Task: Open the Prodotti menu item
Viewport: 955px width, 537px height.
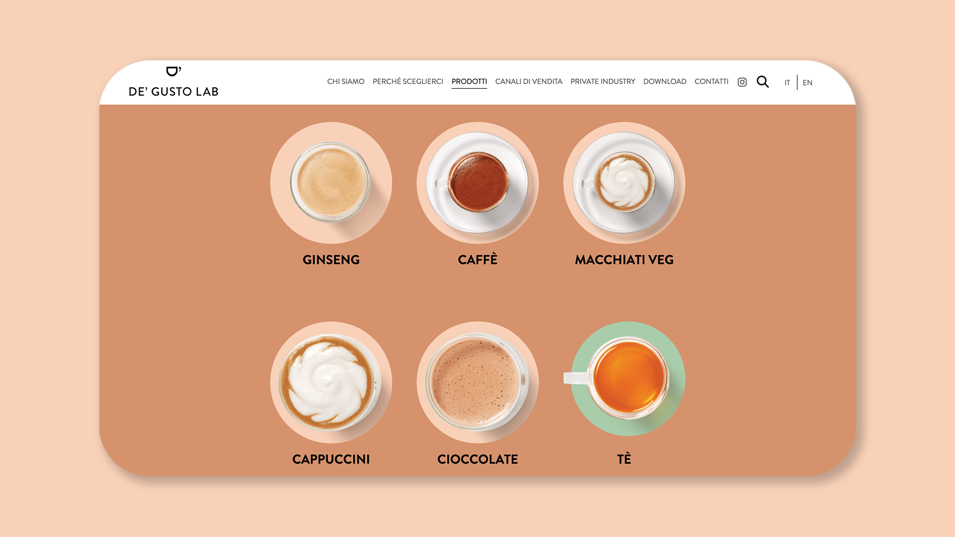Action: coord(469,82)
